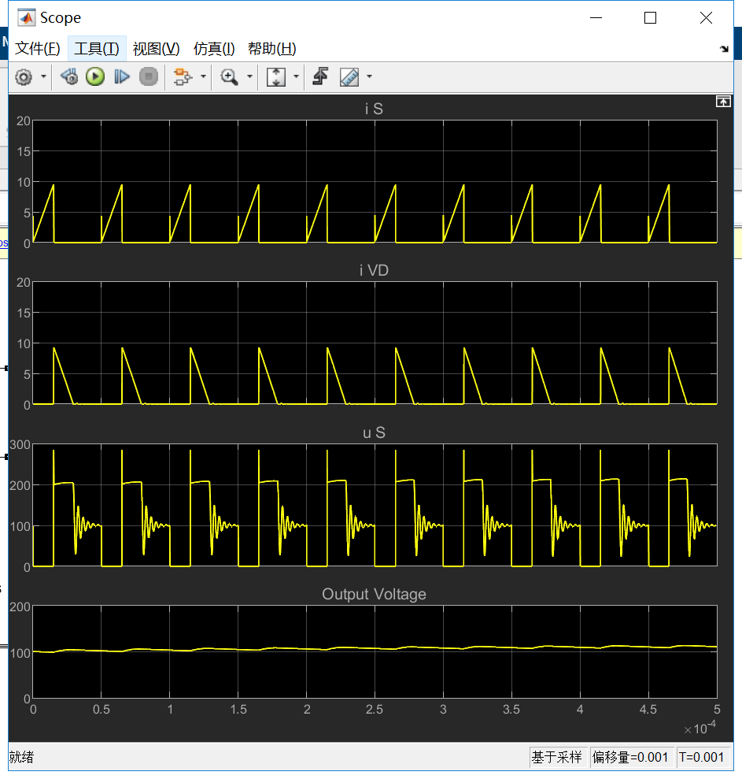Expand the Zoom tool dropdown arrow
Image resolution: width=742 pixels, height=779 pixels.
point(249,76)
